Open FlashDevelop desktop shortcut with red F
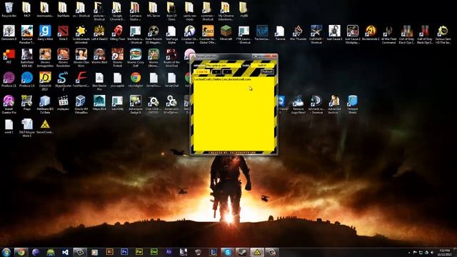457x257 pixels. [81, 80]
